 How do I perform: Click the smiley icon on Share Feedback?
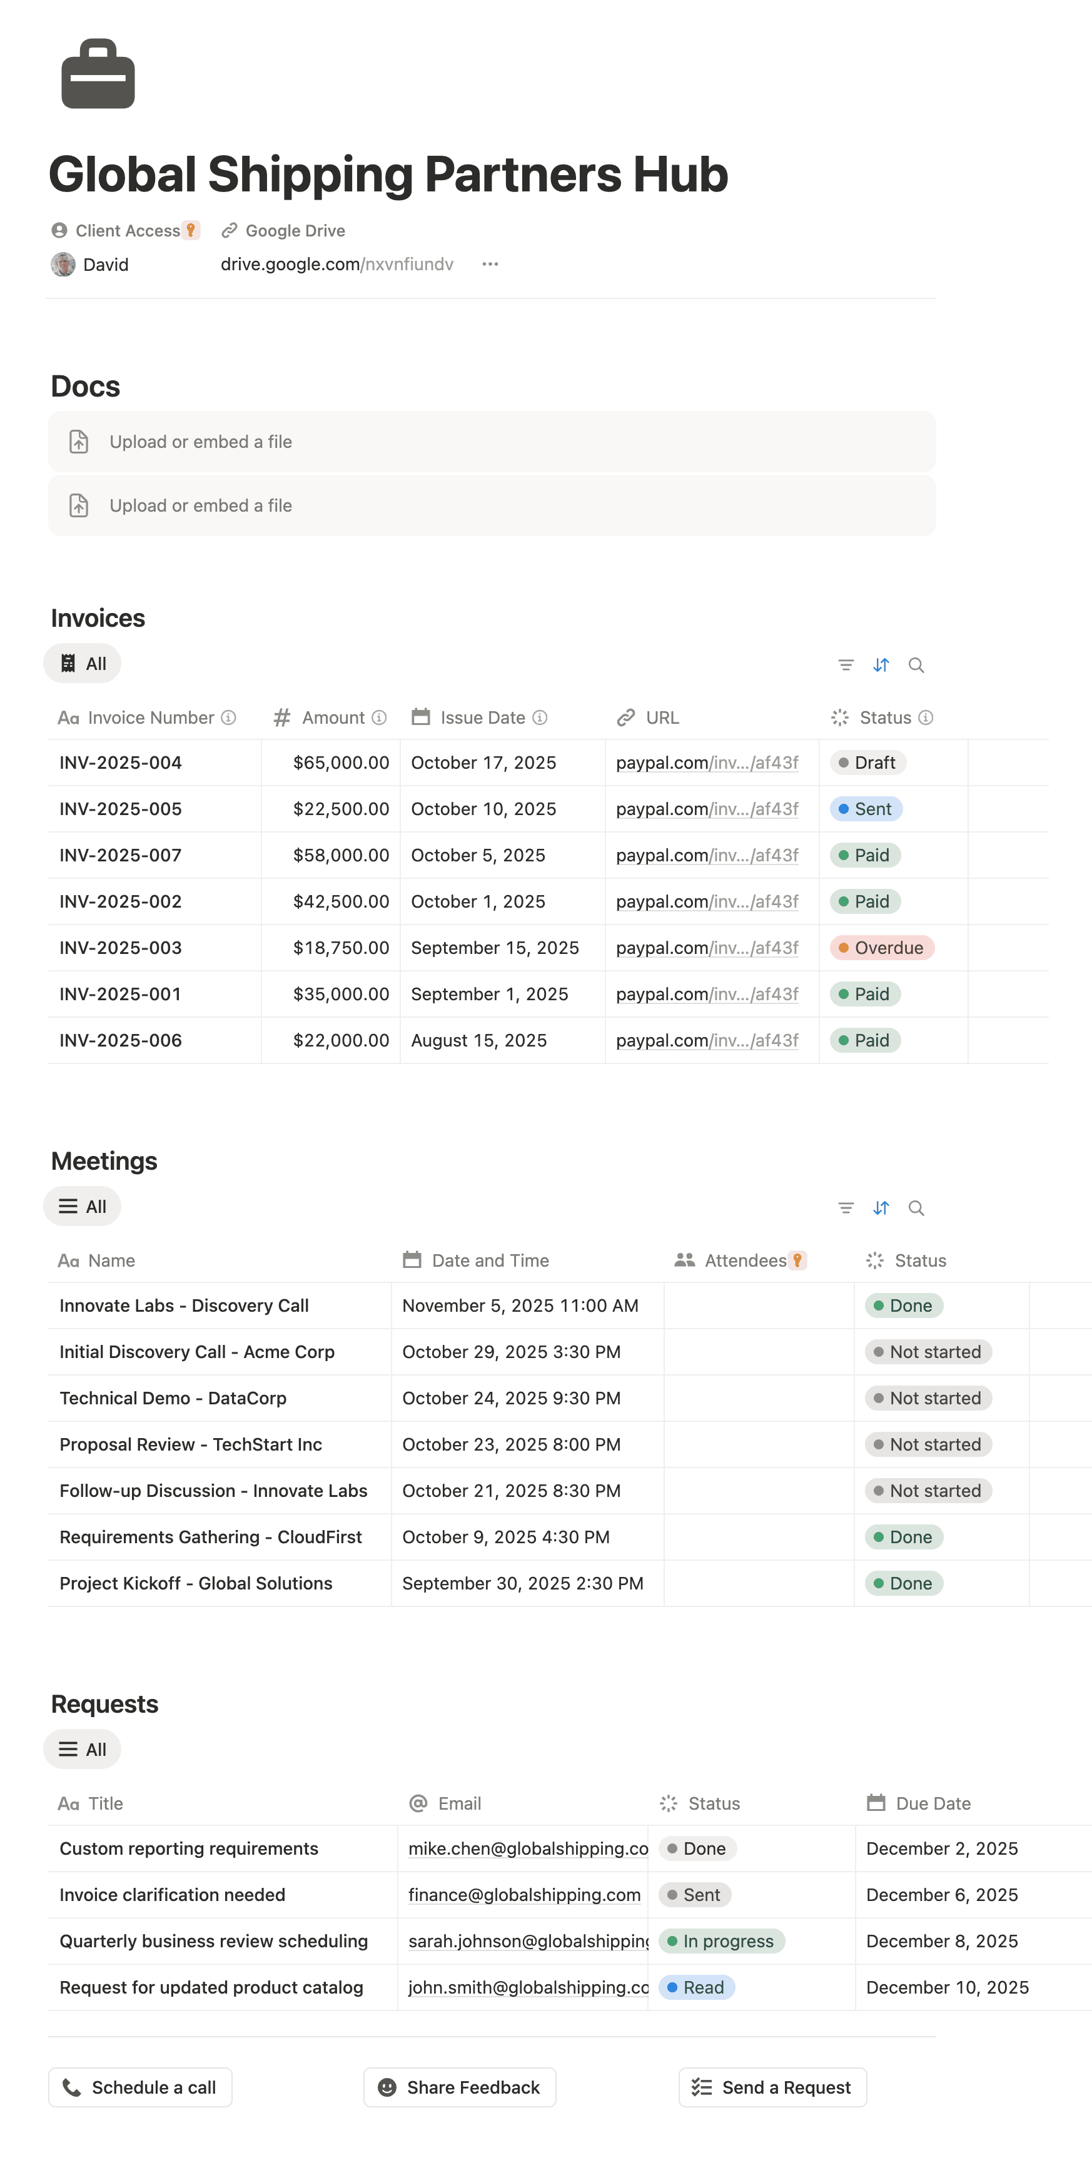tap(387, 2087)
